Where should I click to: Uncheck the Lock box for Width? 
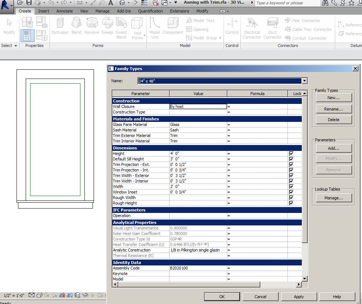(x=291, y=187)
